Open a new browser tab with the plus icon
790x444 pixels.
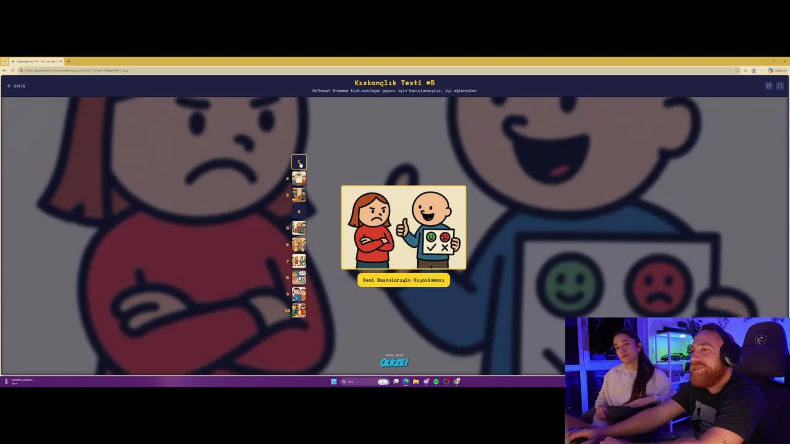pyautogui.click(x=69, y=61)
